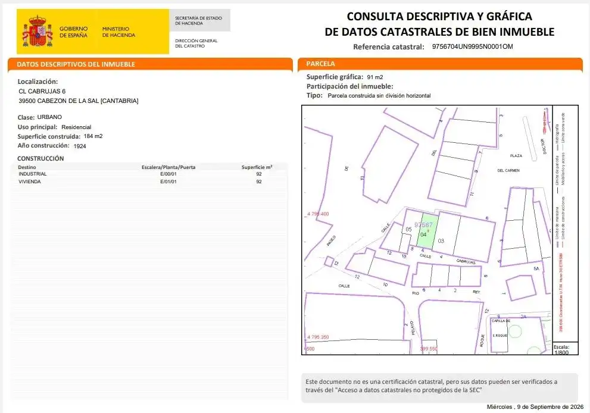590x413 pixels.
Task: Click the 'E/00/01' table cell
Action: tap(168, 174)
